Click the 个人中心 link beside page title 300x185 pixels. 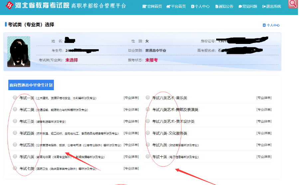(271, 25)
